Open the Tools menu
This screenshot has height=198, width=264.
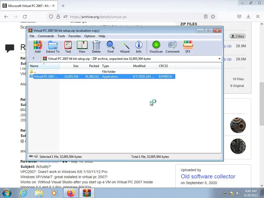click(61, 36)
